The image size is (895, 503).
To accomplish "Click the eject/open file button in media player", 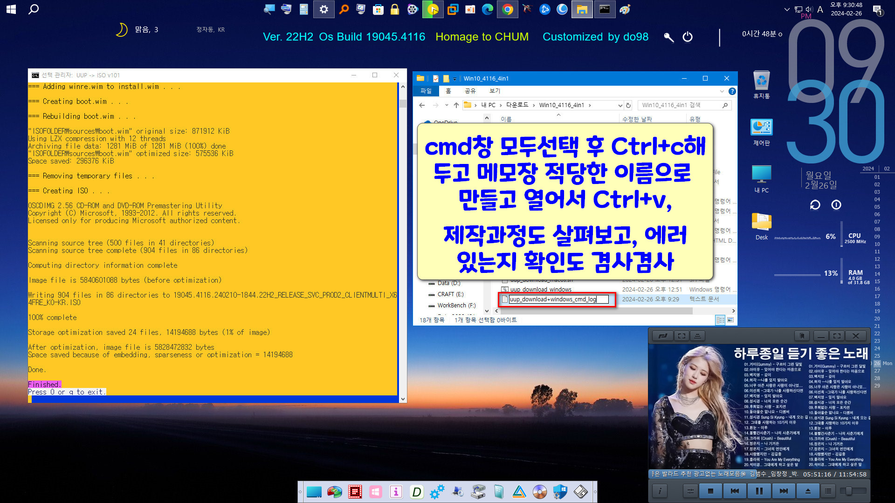I will point(808,491).
